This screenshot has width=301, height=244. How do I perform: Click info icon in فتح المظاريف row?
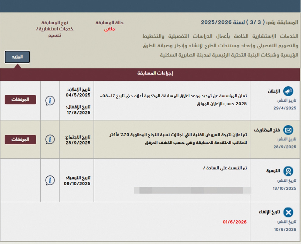point(50,139)
